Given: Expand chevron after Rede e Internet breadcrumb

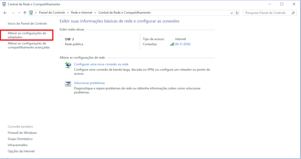Looking at the screenshot, I should [x=95, y=13].
